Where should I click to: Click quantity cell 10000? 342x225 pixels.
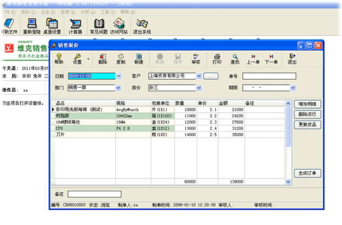pos(186,109)
